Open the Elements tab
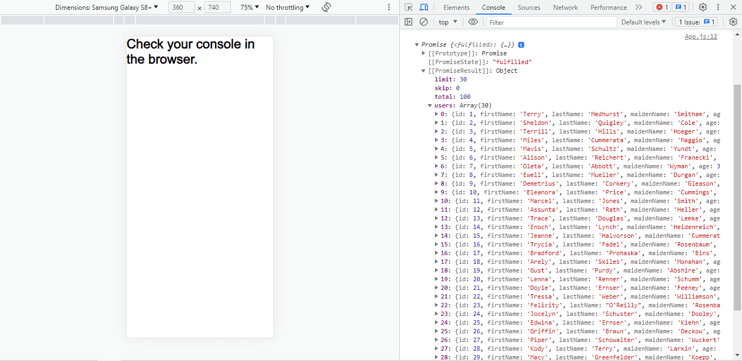742x361 pixels. [x=456, y=8]
